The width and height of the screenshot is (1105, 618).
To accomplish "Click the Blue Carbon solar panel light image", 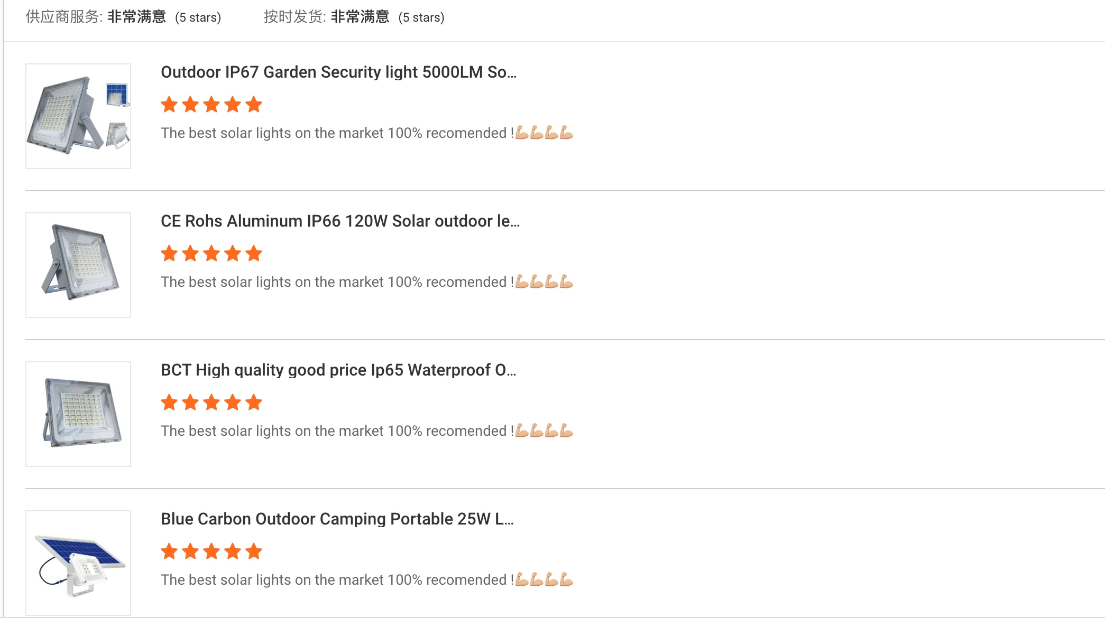I will tap(78, 563).
